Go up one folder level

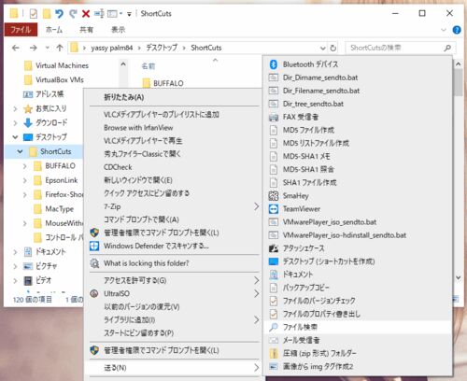click(60, 48)
